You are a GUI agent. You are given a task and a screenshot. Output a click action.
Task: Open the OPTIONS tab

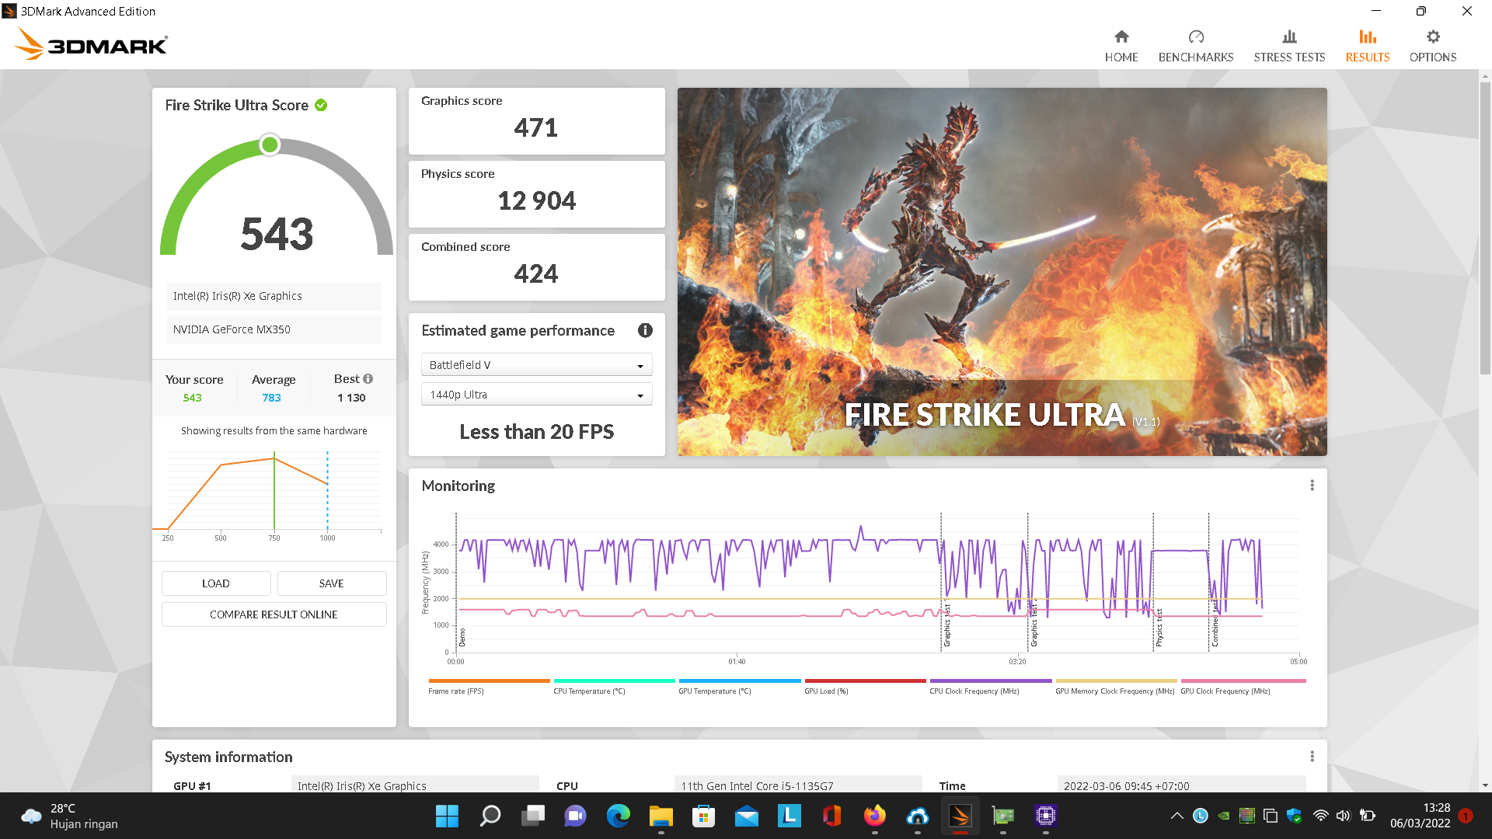[1433, 46]
